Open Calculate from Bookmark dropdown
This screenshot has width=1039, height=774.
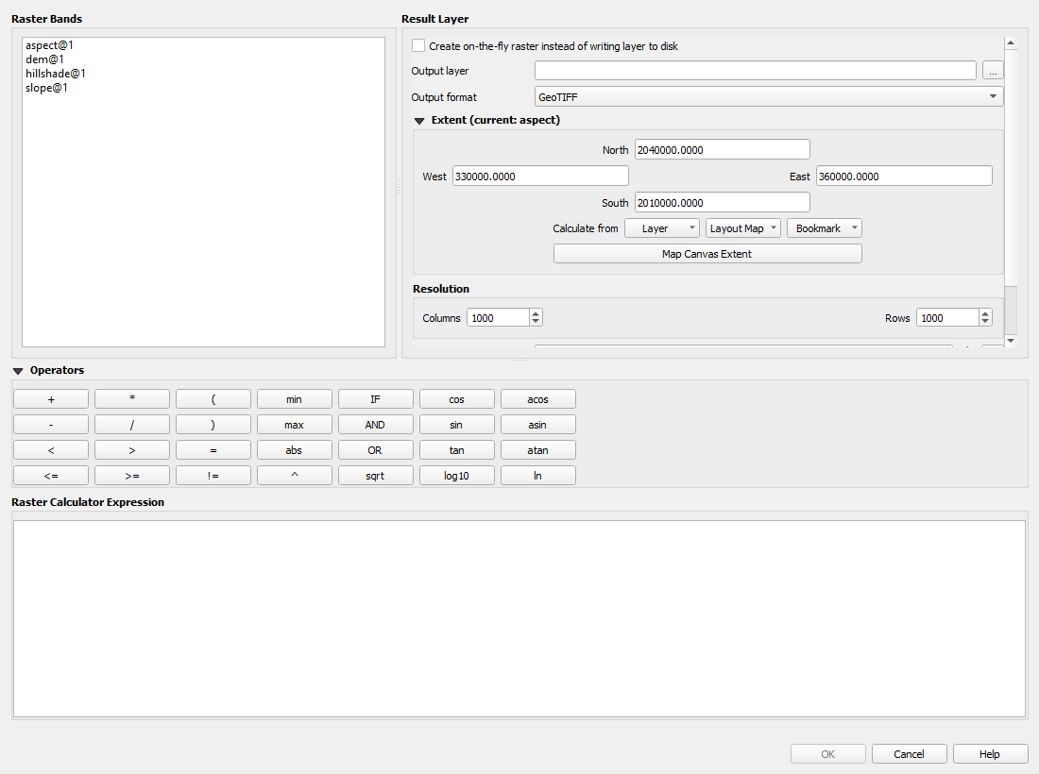tap(825, 228)
